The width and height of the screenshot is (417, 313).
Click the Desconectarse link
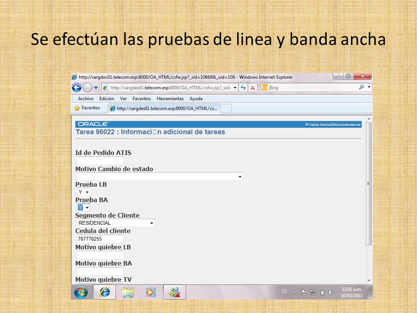pyautogui.click(x=347, y=125)
